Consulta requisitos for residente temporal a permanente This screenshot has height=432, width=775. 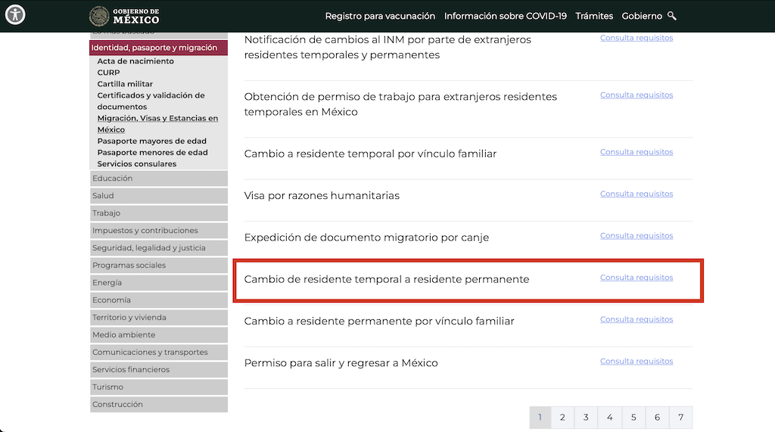coord(636,278)
